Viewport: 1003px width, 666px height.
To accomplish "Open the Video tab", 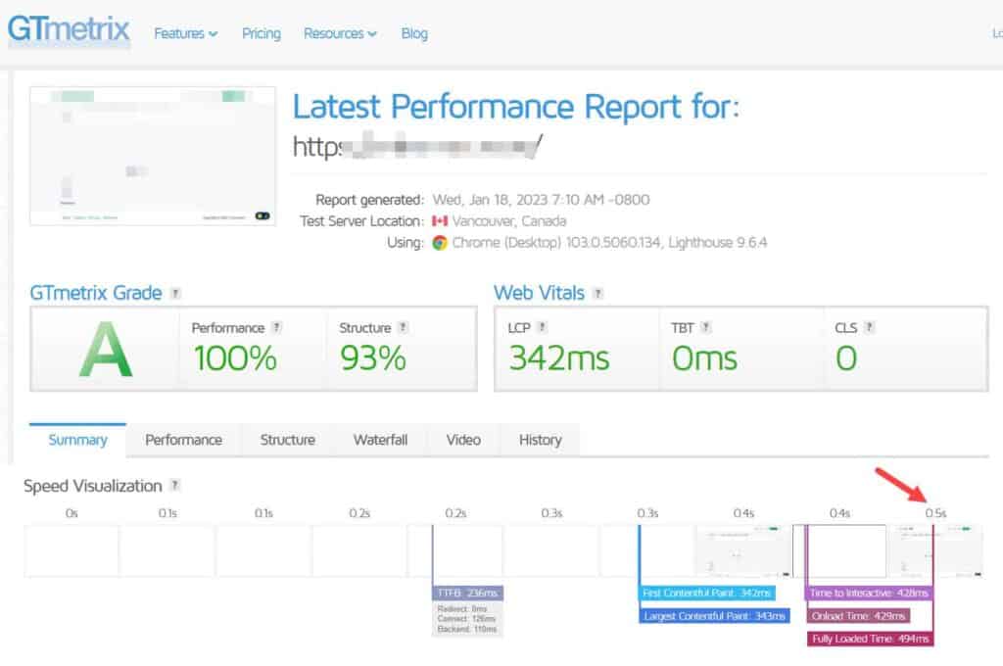I will tap(463, 440).
